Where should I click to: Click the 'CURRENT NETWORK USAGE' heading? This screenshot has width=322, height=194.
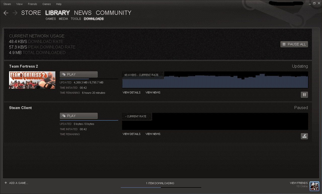(x=37, y=36)
